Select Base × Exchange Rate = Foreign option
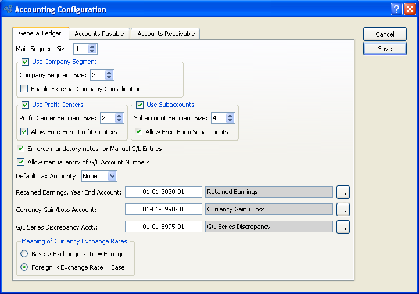 pyautogui.click(x=24, y=254)
